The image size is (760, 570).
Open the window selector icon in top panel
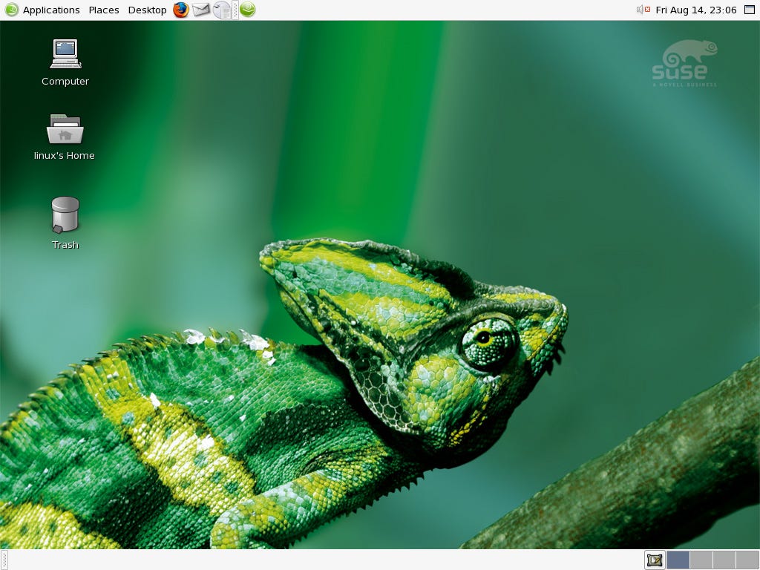750,10
